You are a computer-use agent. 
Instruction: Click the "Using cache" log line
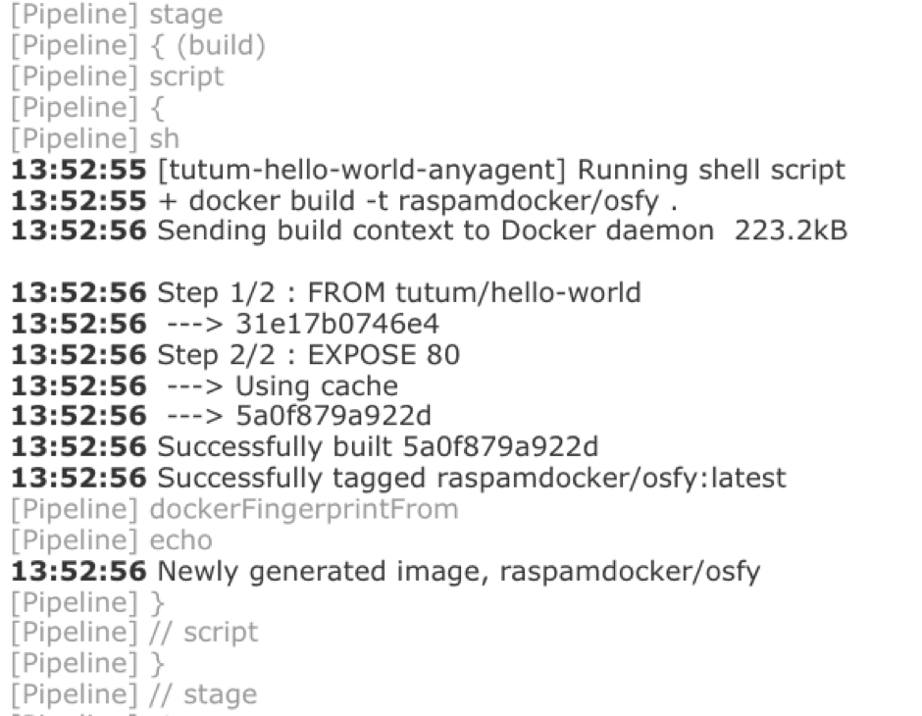[316, 385]
